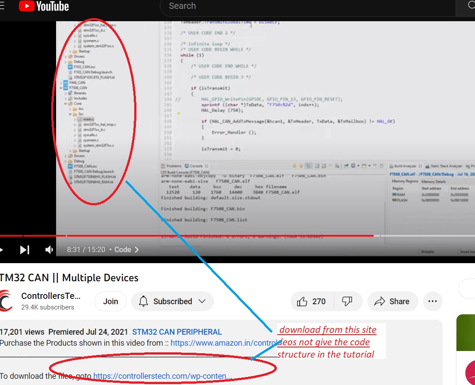Click the thumbs-down Dislike icon

click(348, 301)
